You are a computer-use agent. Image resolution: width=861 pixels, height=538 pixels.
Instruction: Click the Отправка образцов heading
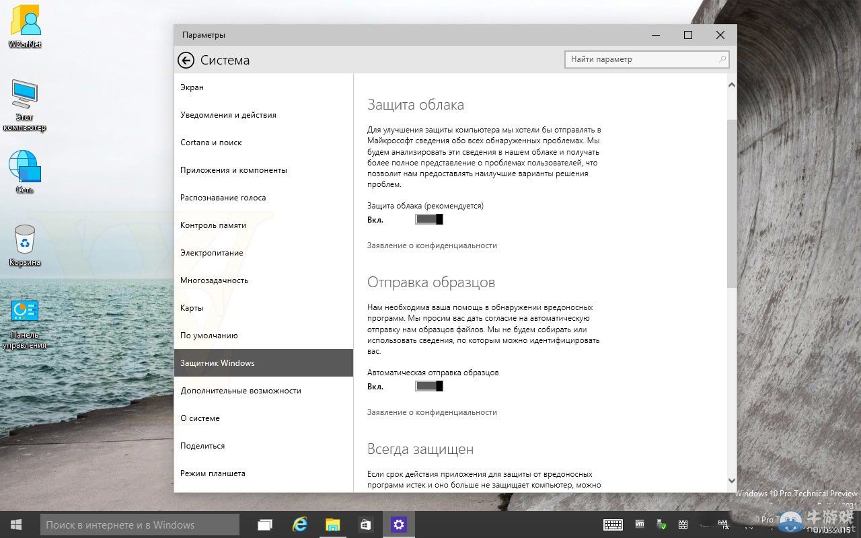(x=431, y=282)
